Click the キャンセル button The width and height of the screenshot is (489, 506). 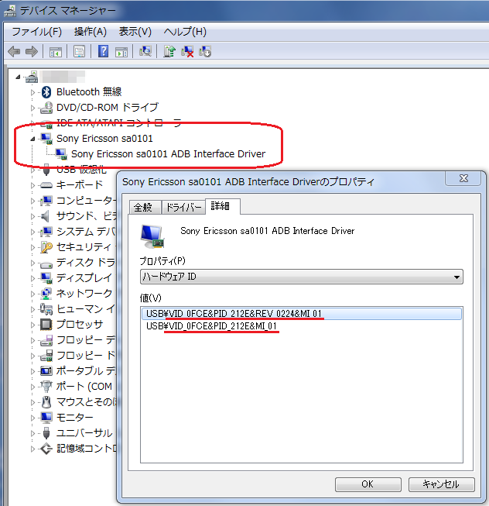[442, 484]
